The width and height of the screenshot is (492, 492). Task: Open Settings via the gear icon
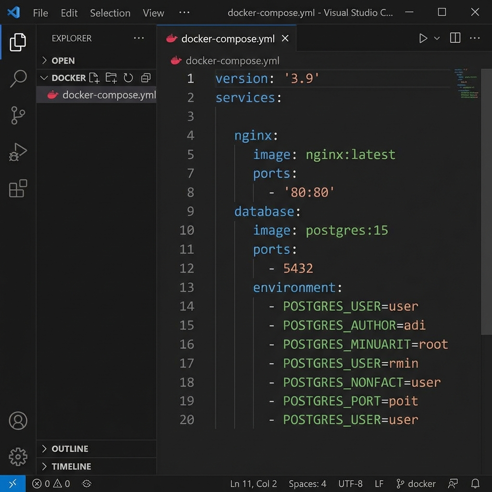point(18,457)
